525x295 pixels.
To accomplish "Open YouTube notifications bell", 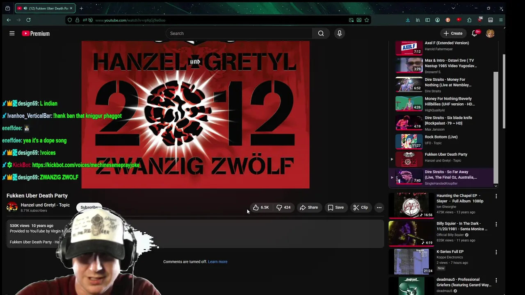I will (x=475, y=34).
